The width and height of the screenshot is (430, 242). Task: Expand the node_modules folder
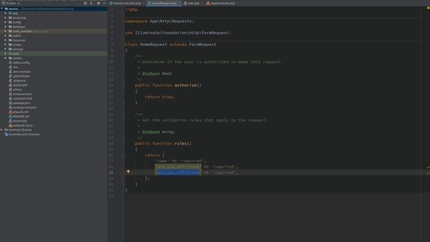tap(5, 32)
